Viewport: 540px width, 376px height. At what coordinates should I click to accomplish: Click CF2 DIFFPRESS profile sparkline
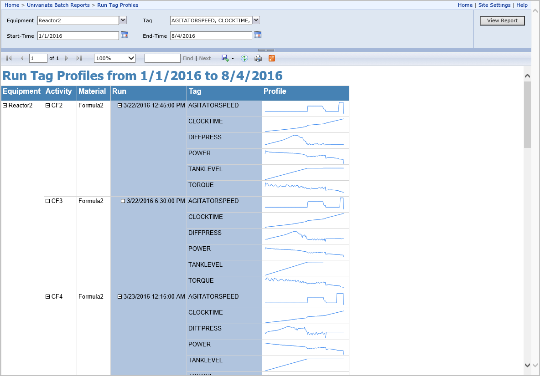coord(305,141)
